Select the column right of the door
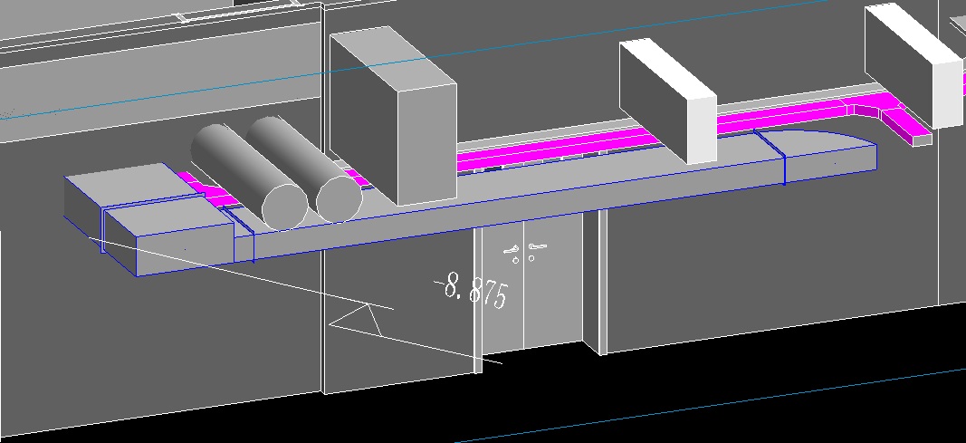The height and width of the screenshot is (443, 966). coord(594,281)
